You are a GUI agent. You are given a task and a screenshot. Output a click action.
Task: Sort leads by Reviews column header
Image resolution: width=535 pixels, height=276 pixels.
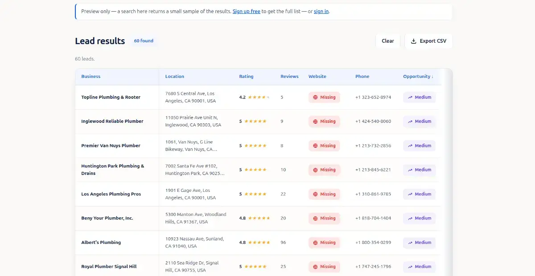289,77
